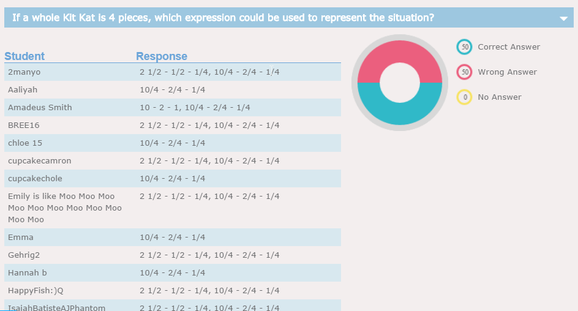The height and width of the screenshot is (311, 578).
Task: Sort by the Response column header
Action: [x=162, y=56]
